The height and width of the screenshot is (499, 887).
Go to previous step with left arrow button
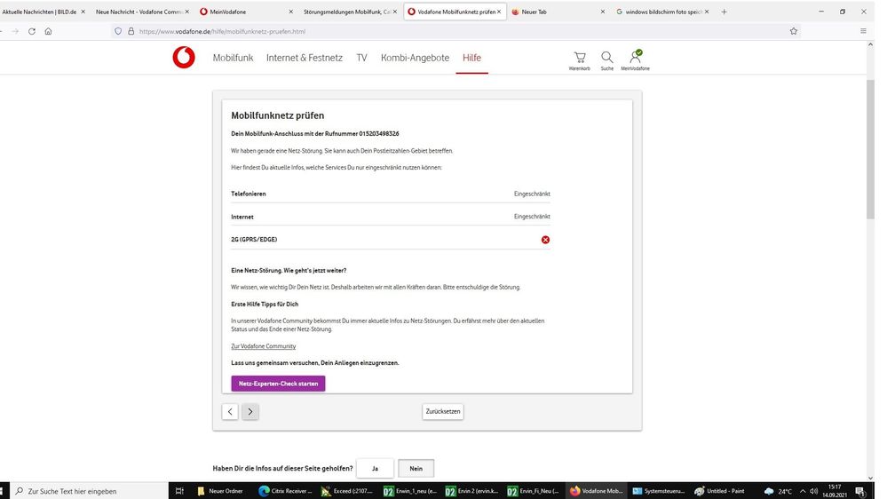(230, 412)
